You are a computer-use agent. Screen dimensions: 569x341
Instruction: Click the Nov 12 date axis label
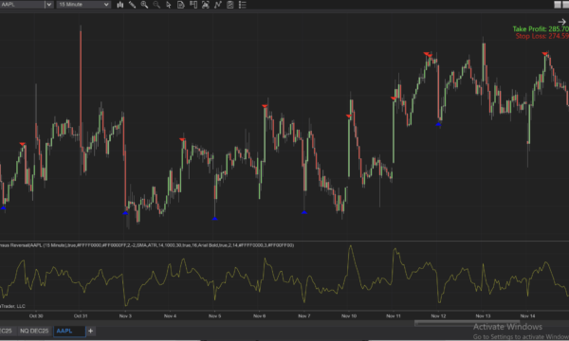click(x=438, y=316)
